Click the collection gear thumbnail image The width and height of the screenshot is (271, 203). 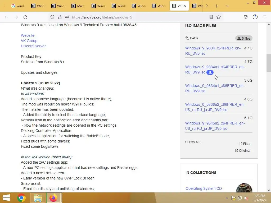coord(244,188)
